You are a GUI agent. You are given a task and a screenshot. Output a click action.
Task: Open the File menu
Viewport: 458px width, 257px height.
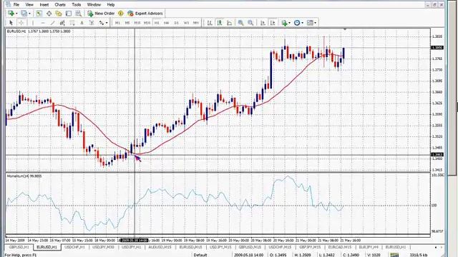16,5
